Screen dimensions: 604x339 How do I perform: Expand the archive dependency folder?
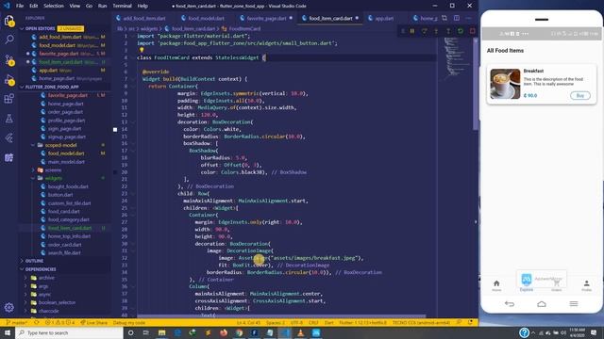[26, 278]
